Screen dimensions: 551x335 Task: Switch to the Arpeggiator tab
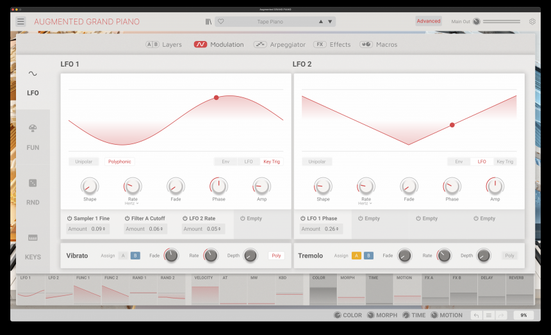click(279, 45)
